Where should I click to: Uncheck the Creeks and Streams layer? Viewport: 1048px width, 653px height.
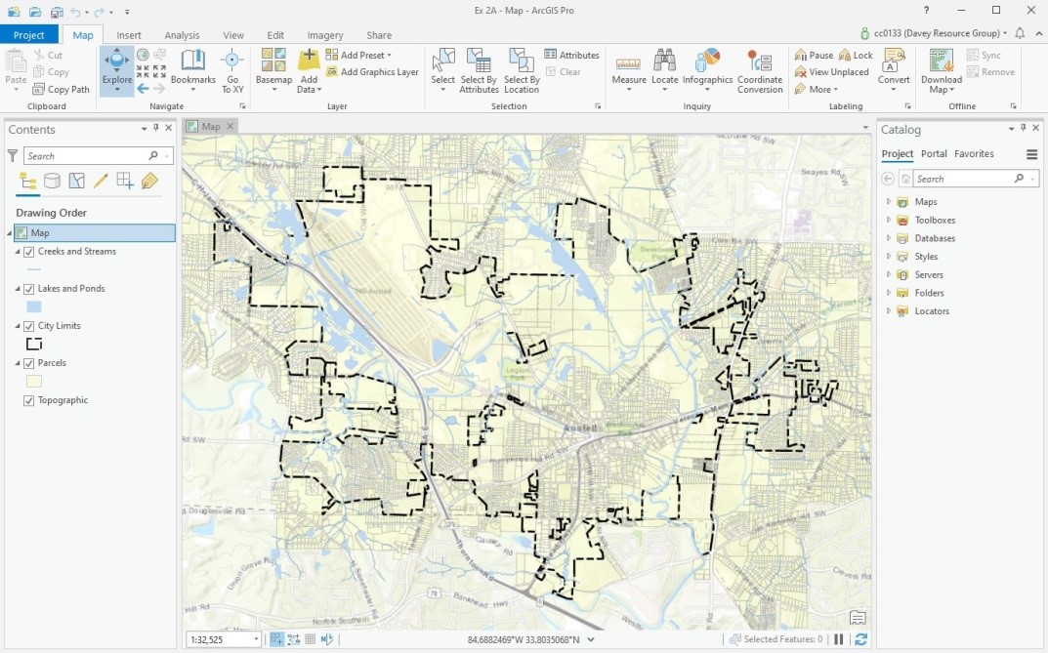[29, 252]
